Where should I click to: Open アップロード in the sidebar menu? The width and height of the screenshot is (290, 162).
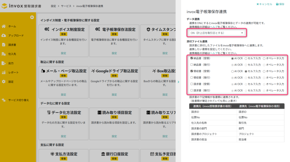pyautogui.click(x=16, y=36)
